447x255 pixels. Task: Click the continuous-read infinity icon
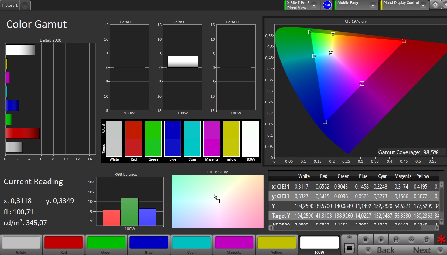tap(411, 240)
